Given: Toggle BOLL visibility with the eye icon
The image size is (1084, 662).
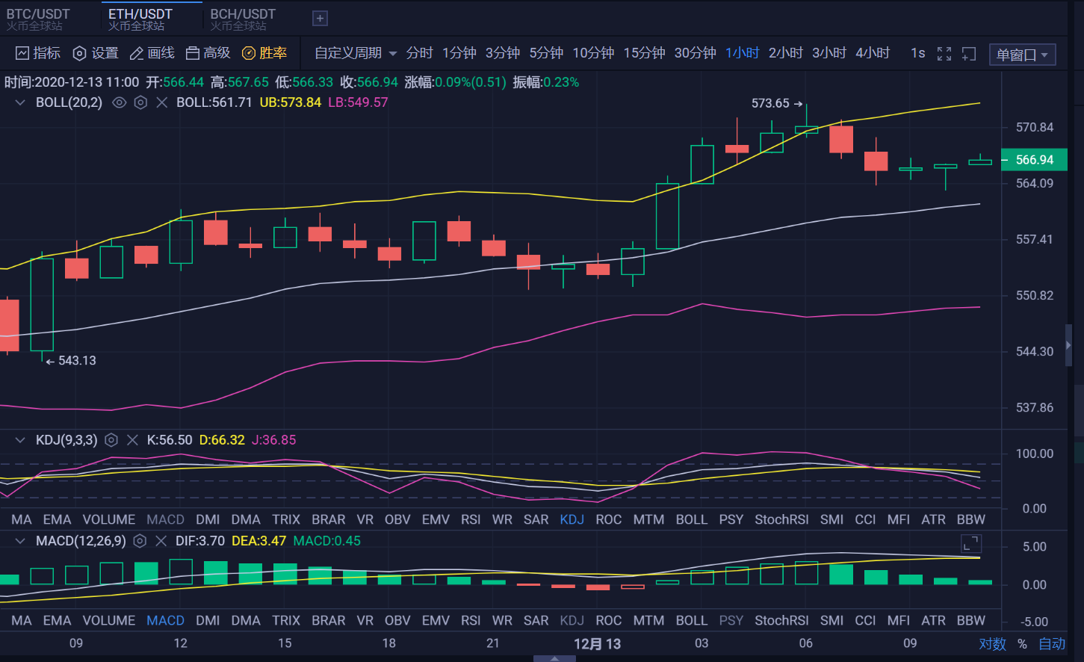Looking at the screenshot, I should (x=119, y=102).
